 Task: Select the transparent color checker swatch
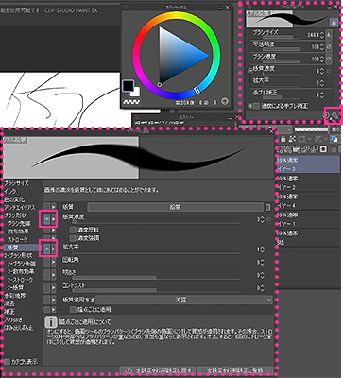[128, 101]
